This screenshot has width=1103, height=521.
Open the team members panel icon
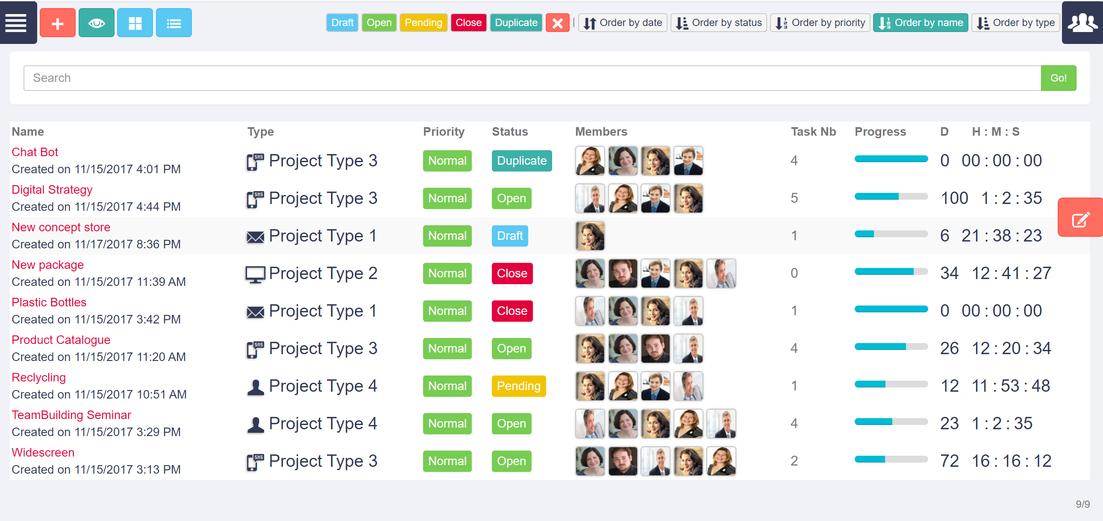[1082, 23]
